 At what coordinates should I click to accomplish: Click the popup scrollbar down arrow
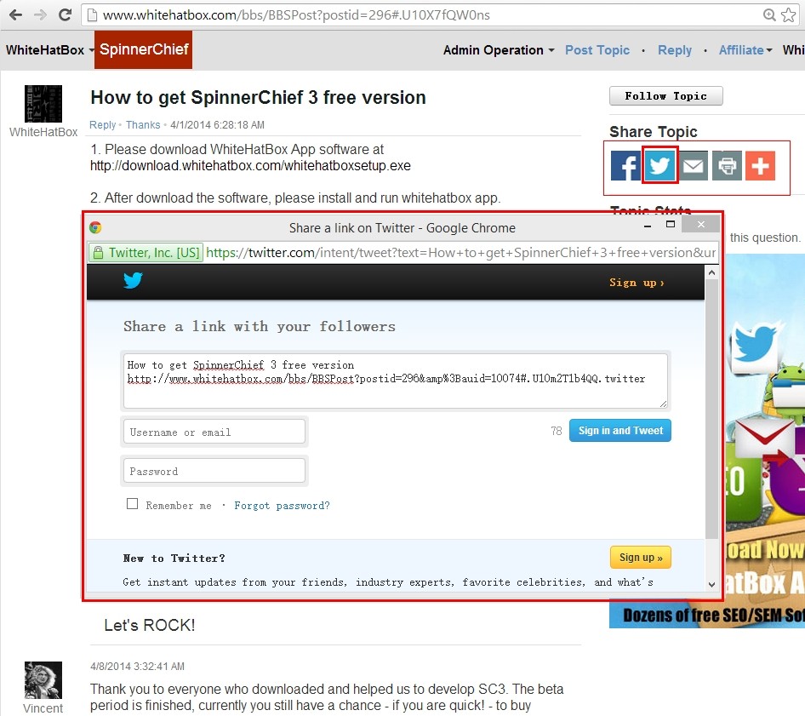pos(712,584)
